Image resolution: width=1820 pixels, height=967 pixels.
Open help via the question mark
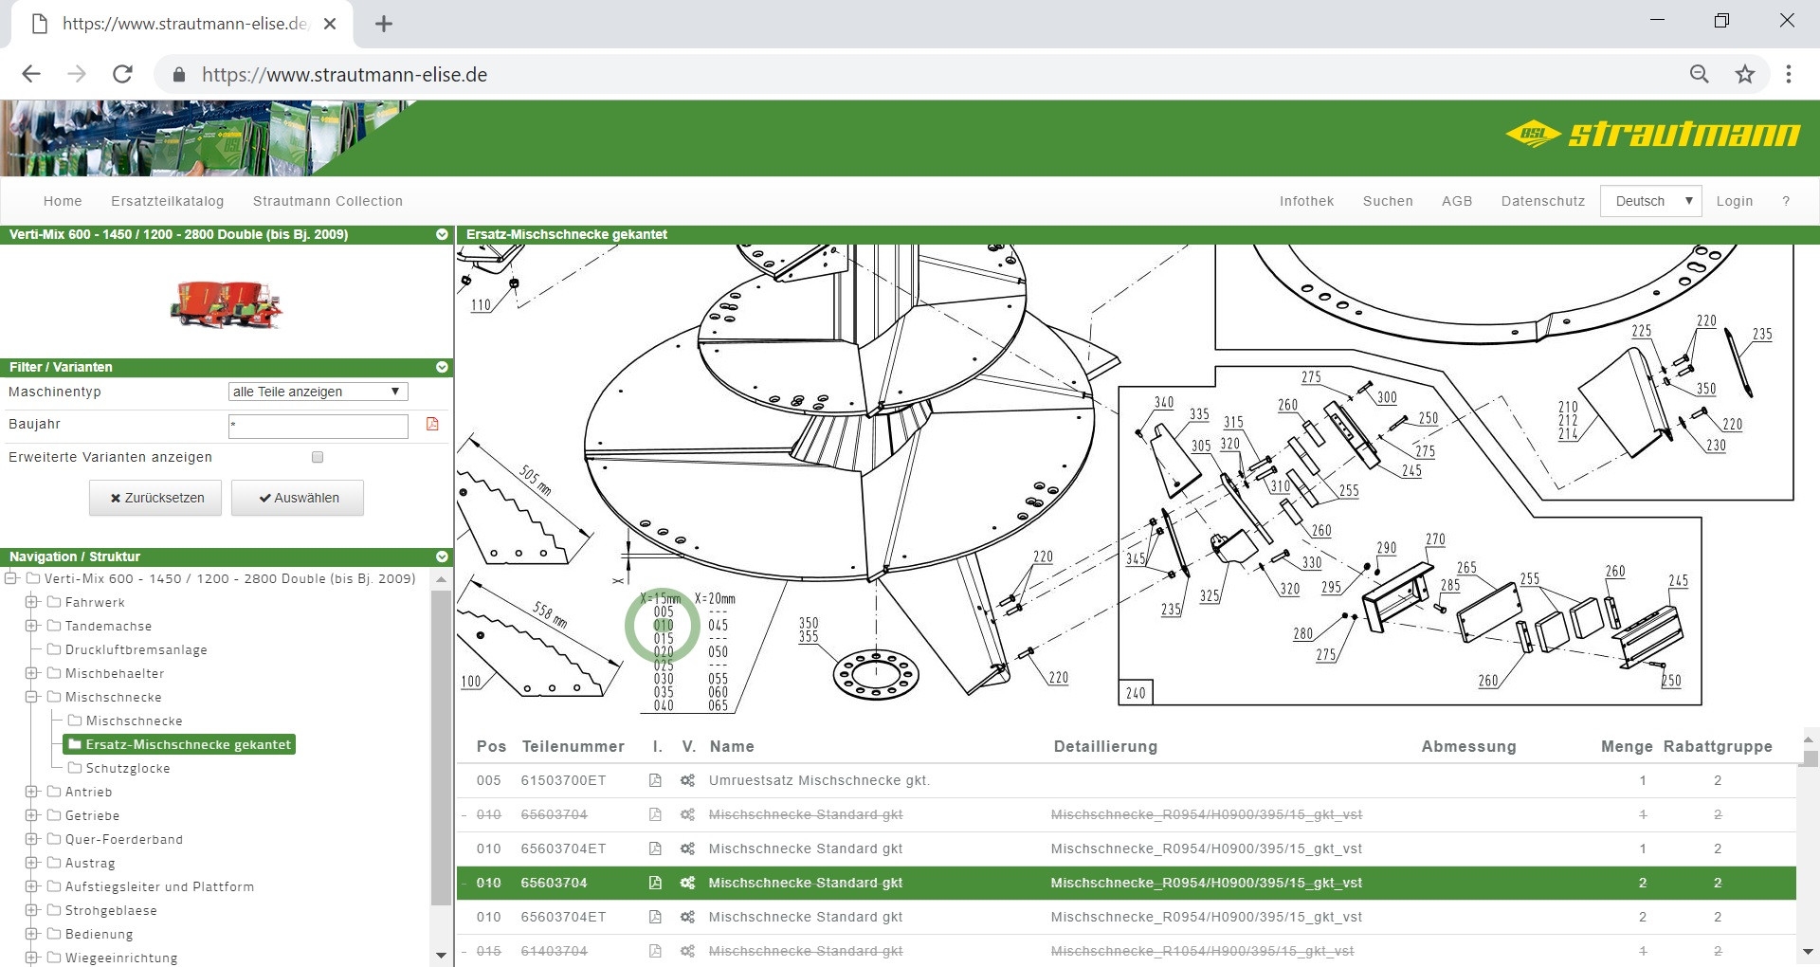pyautogui.click(x=1786, y=201)
